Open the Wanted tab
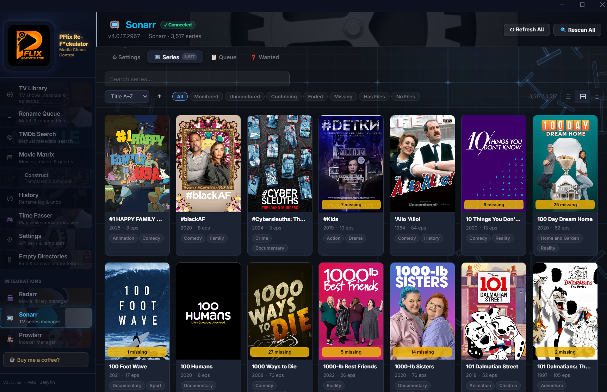This screenshot has height=392, width=607. click(265, 57)
